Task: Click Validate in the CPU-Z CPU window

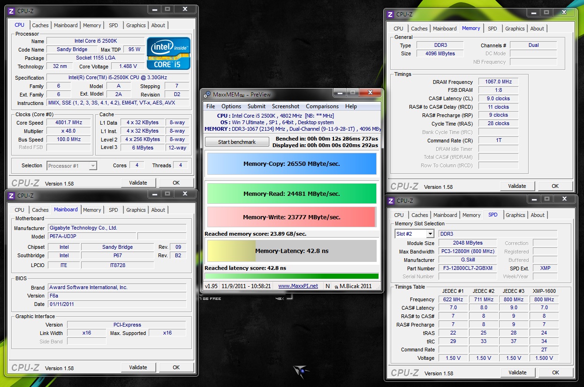Action: click(138, 183)
